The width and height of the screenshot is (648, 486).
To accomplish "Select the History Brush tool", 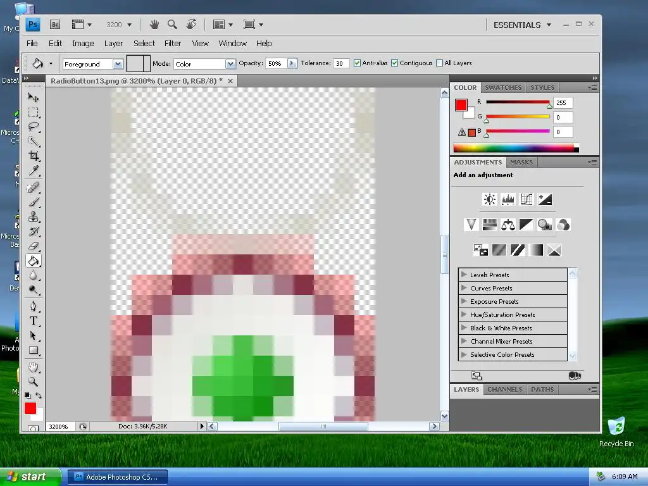I will click(34, 232).
